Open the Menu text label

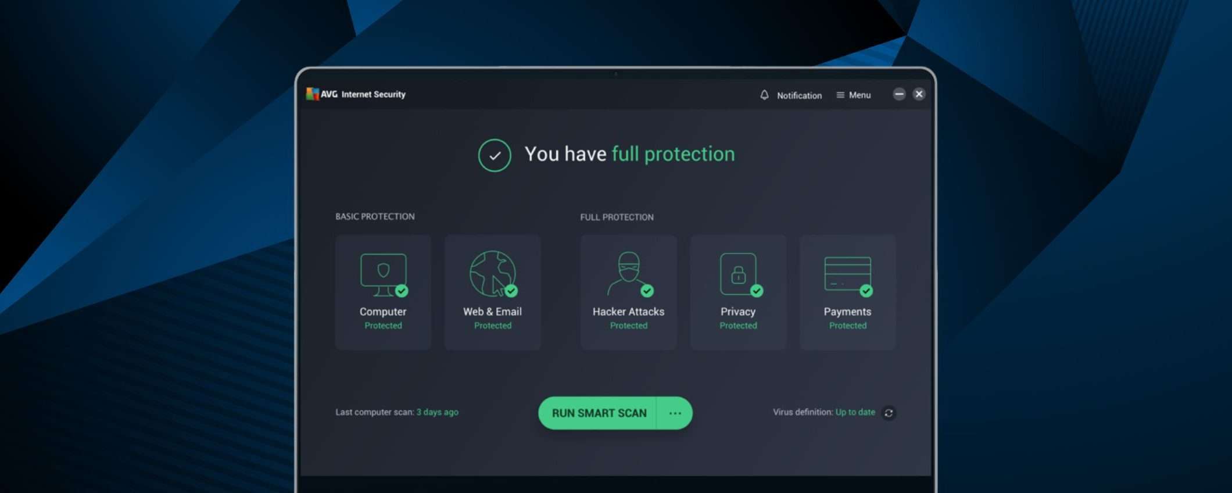(859, 95)
